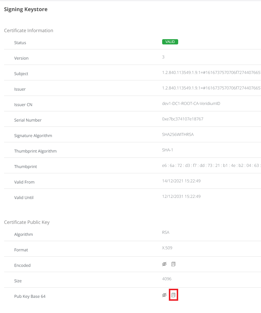261x313 pixels.
Task: Copy the Pub Key Base 64 value
Action: point(173,295)
